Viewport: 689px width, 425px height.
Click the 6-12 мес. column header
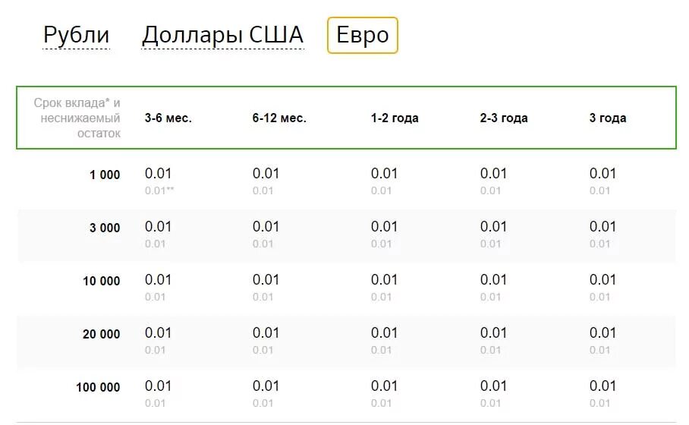click(x=279, y=118)
